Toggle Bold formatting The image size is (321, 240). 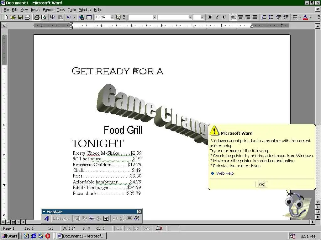click(210, 17)
